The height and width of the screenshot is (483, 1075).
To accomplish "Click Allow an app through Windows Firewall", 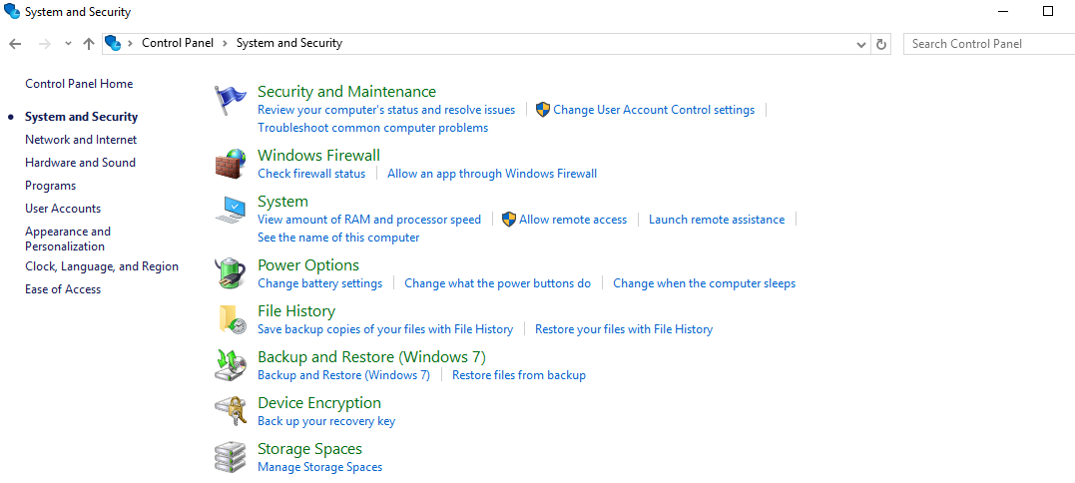I will 491,174.
